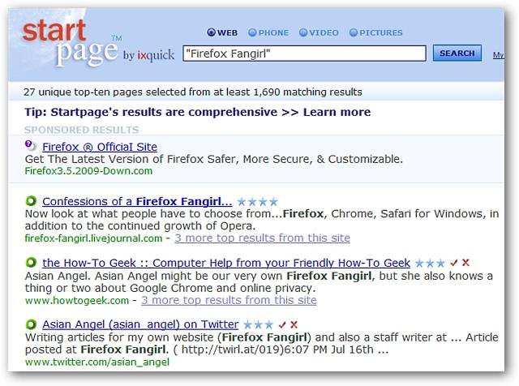Click the red checkmark on How-To Geek result
Image resolution: width=519 pixels, height=386 pixels.
click(x=454, y=263)
